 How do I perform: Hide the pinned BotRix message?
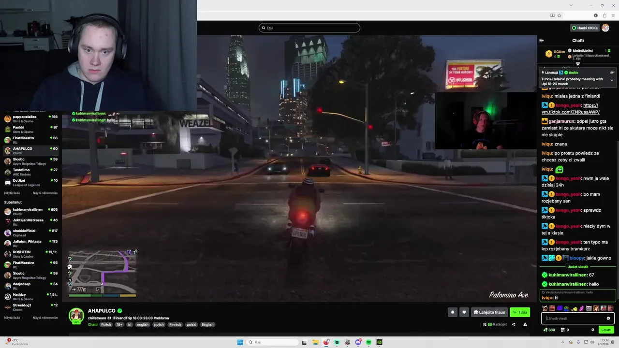point(612,72)
